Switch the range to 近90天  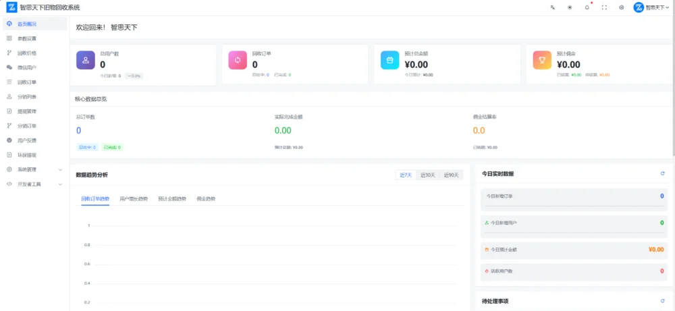(451, 175)
